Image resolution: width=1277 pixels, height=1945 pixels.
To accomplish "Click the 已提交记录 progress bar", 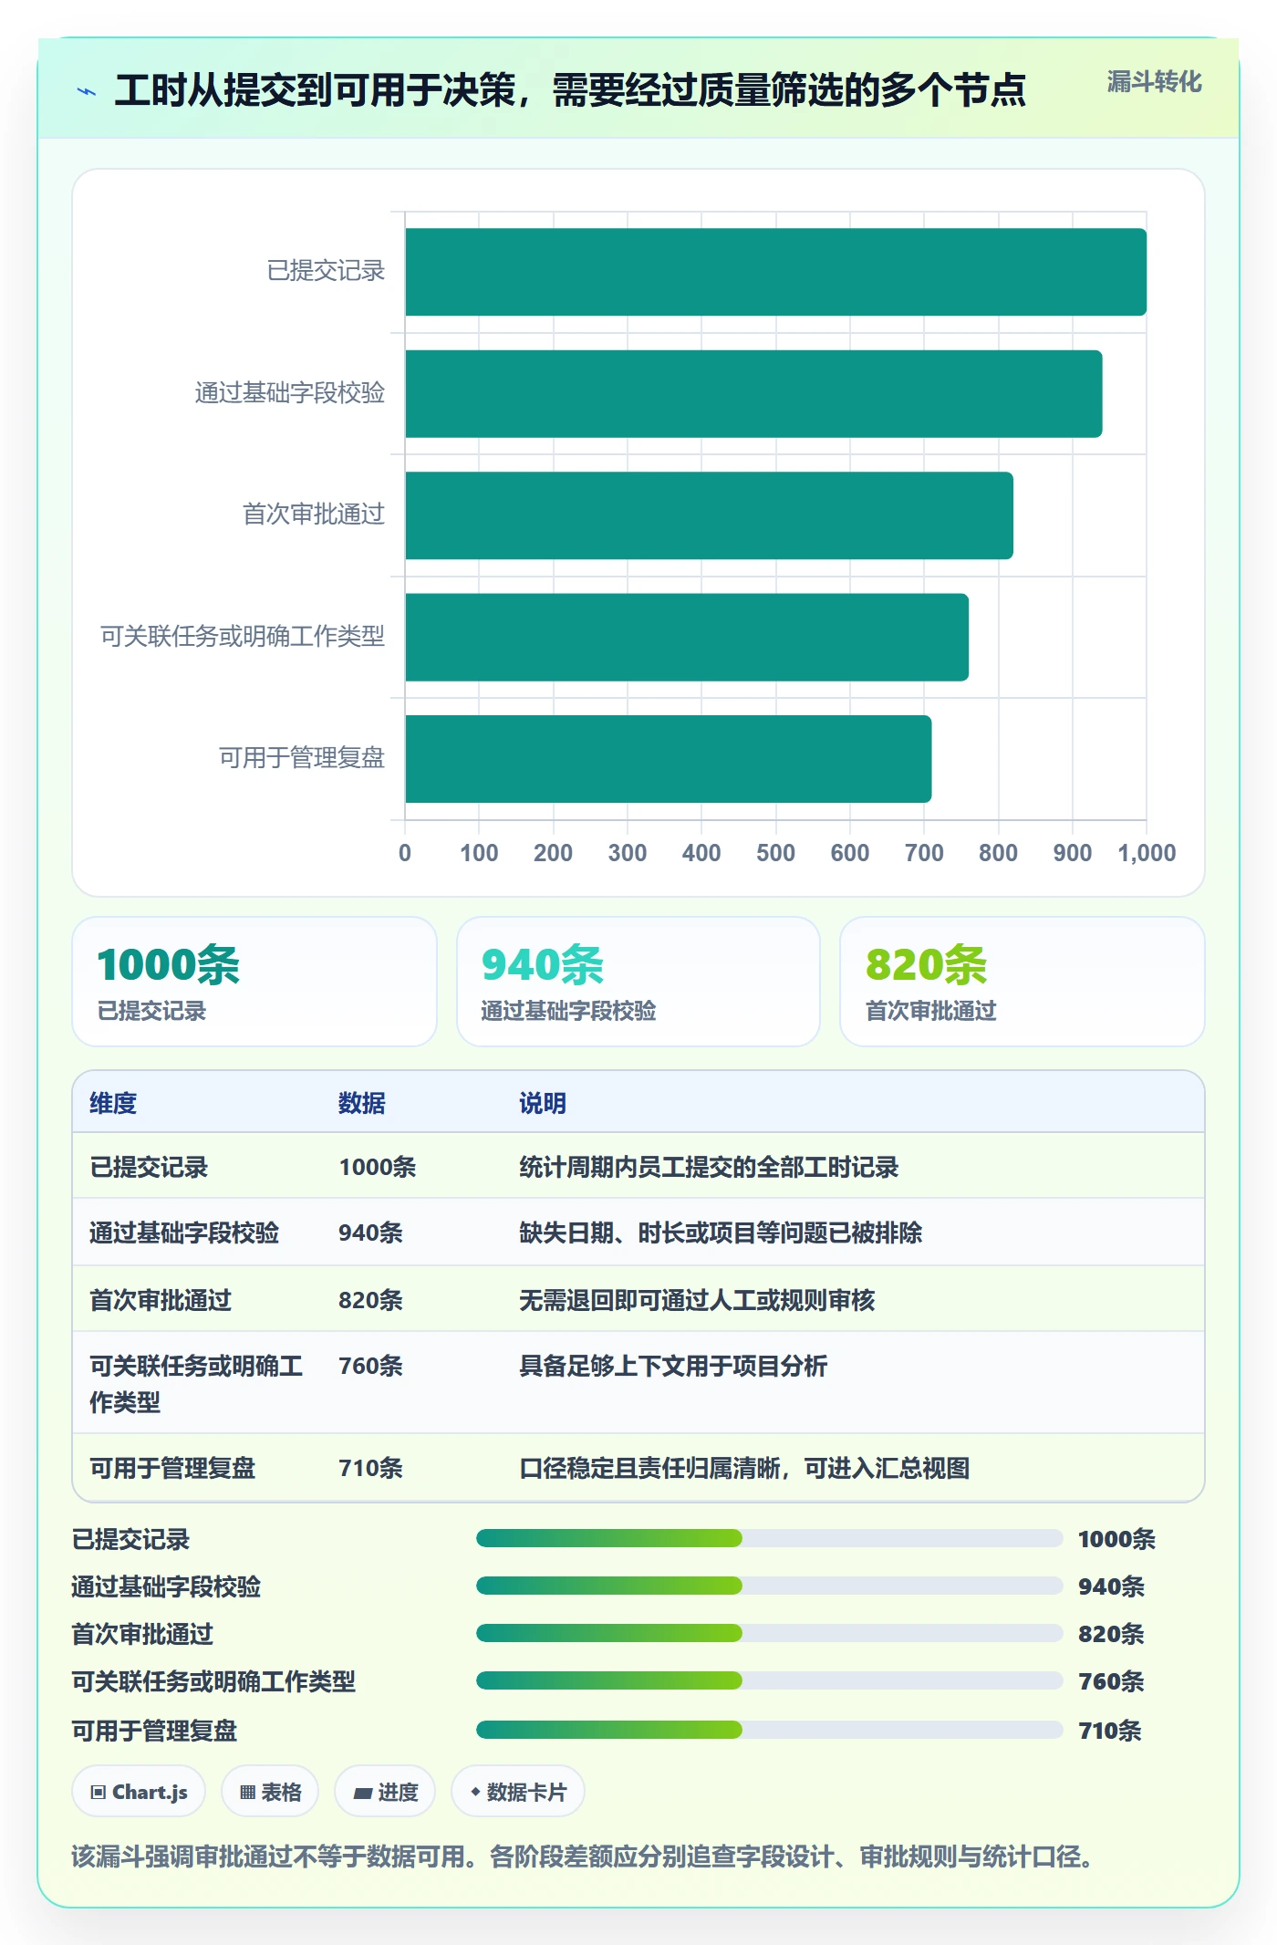I will tap(769, 1539).
